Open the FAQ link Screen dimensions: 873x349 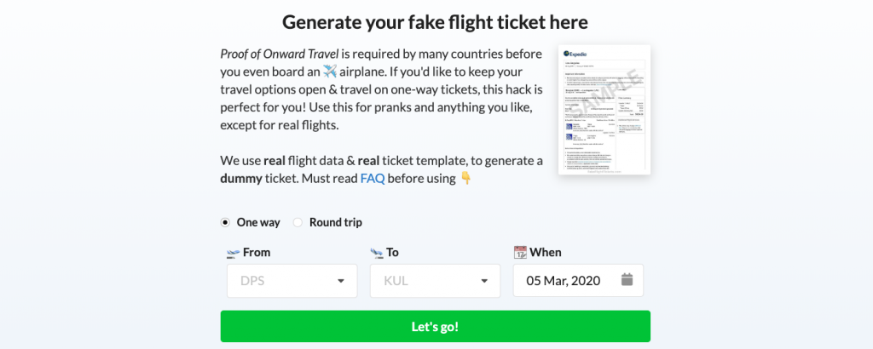click(373, 179)
